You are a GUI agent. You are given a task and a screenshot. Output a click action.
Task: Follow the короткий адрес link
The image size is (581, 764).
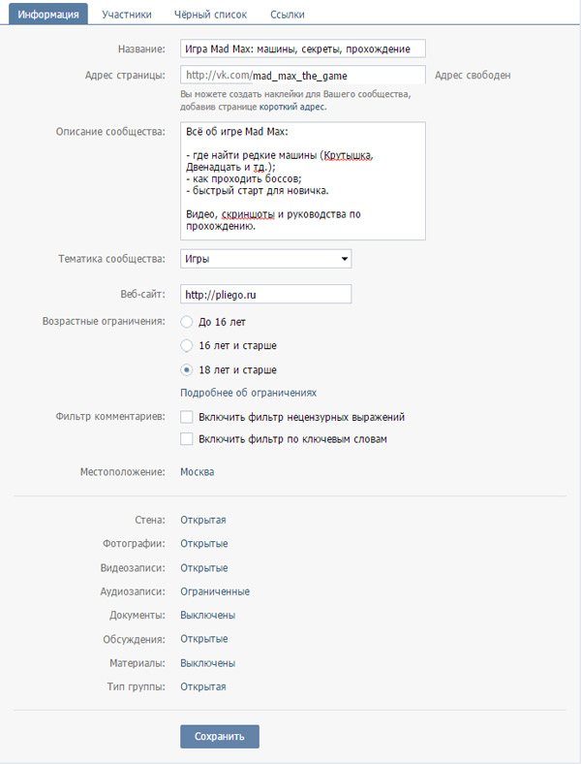coord(292,107)
